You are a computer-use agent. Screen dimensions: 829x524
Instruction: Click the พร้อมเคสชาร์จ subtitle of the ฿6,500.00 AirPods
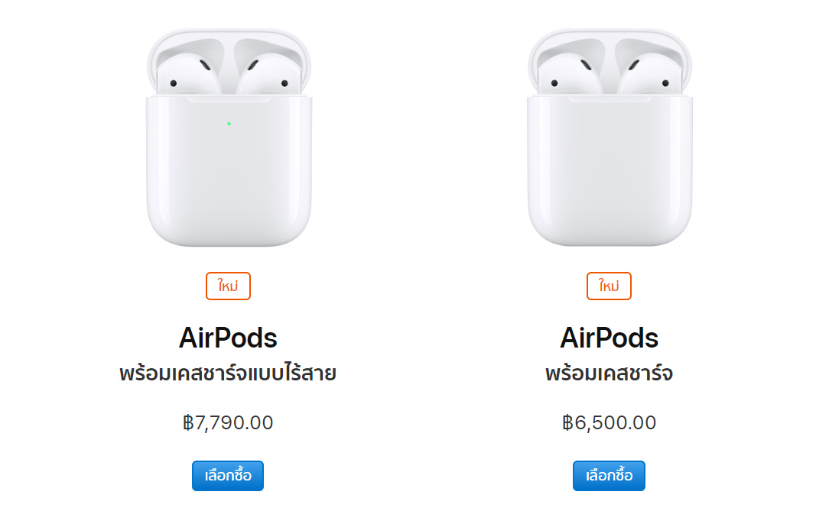click(x=609, y=373)
